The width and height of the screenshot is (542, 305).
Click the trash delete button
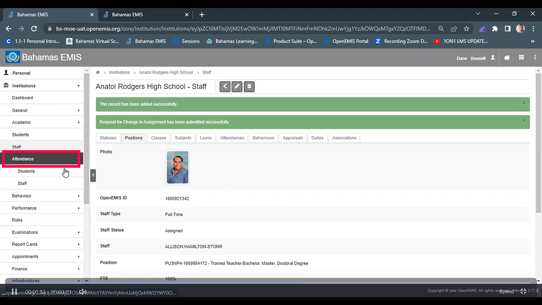[x=249, y=86]
